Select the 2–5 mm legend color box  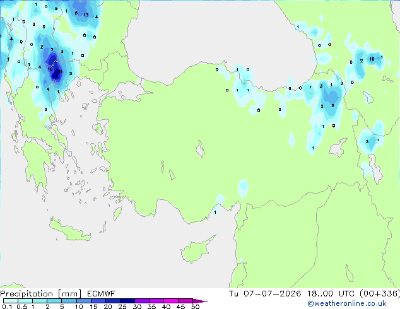[54, 301]
